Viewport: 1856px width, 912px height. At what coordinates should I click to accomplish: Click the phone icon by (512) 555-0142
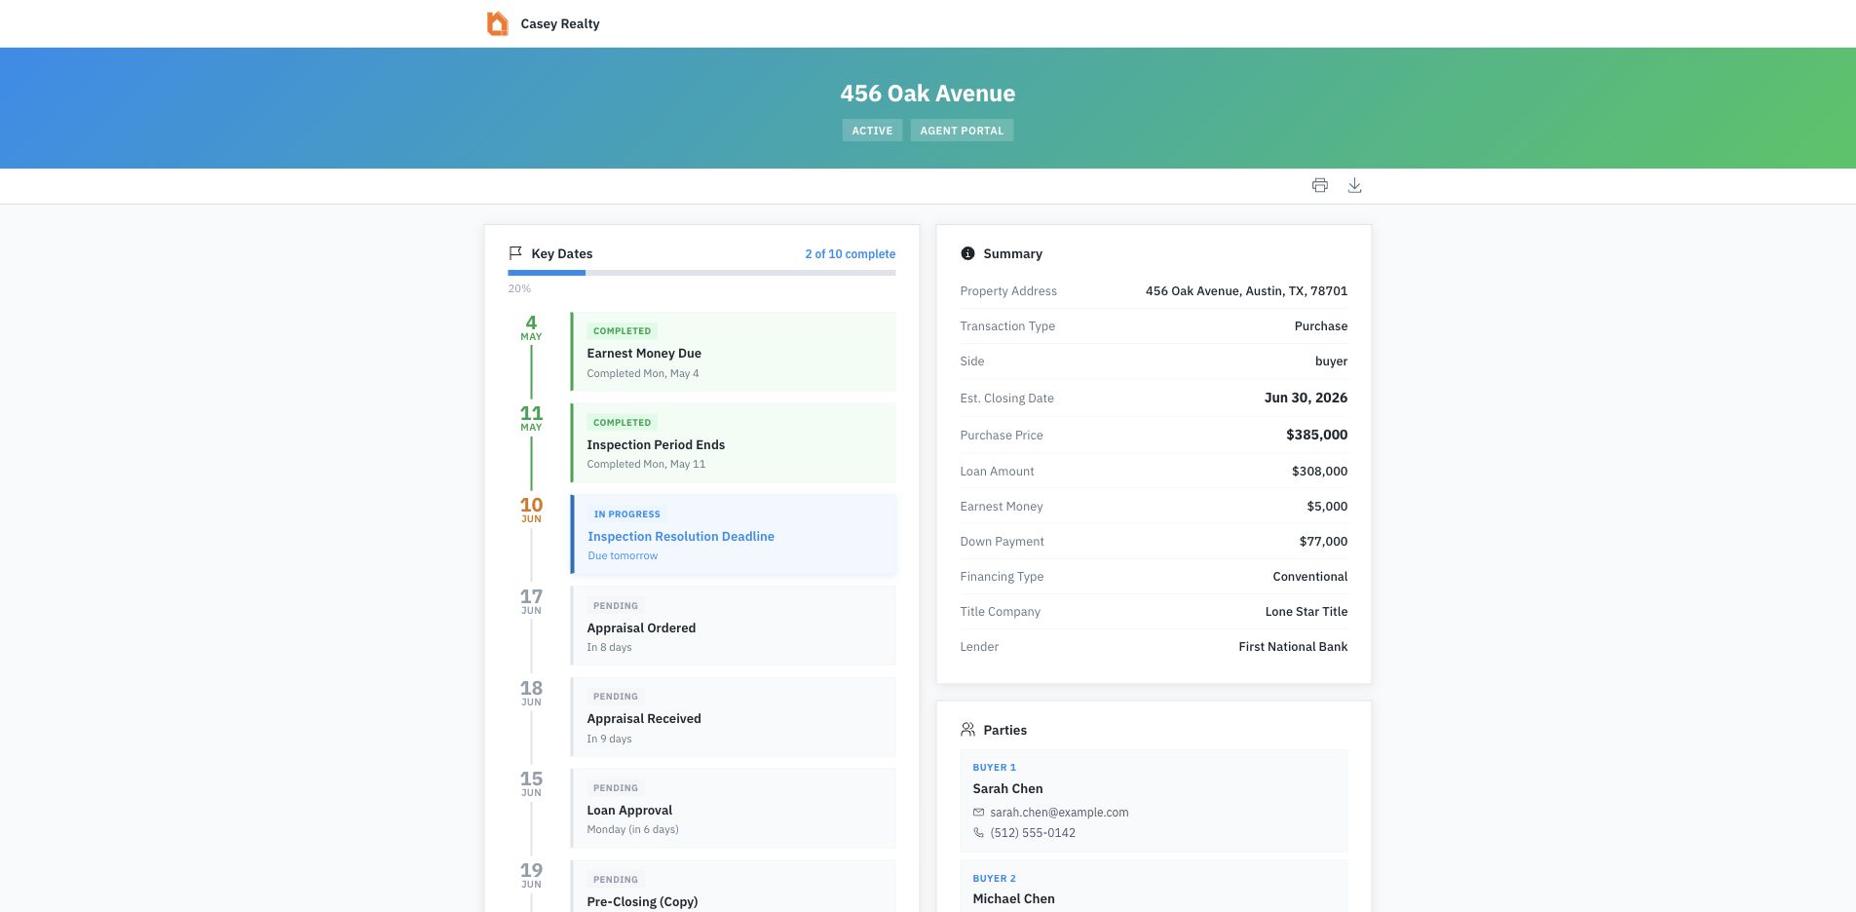978,832
